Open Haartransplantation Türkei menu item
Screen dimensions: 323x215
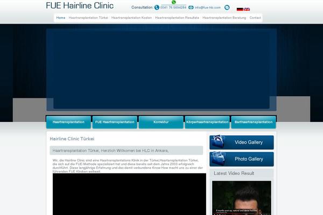[88, 18]
